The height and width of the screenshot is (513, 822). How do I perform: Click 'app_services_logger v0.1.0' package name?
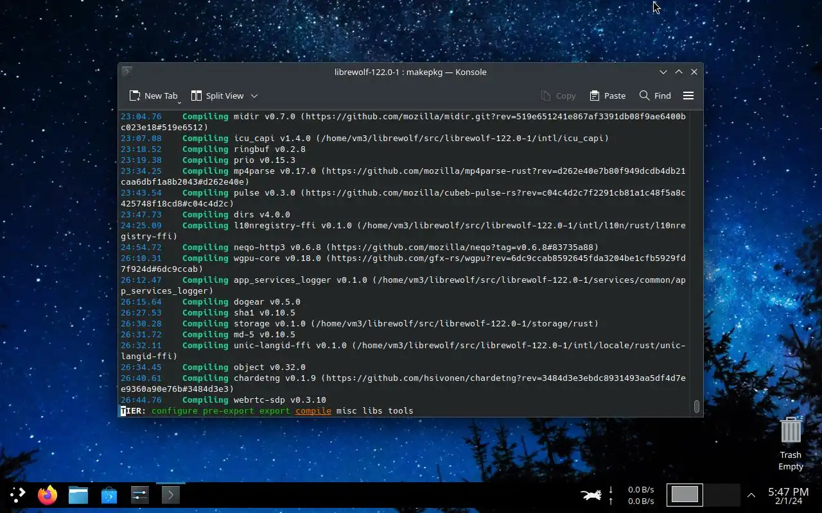pos(301,280)
